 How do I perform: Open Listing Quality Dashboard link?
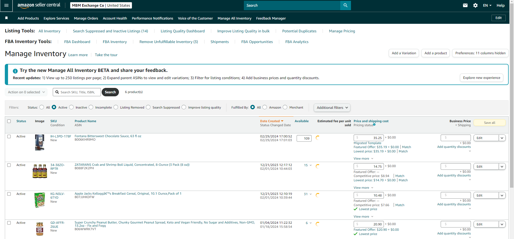pos(183,31)
